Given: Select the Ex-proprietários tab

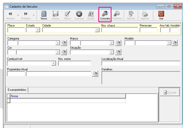Looking at the screenshot, I should point(17,90).
